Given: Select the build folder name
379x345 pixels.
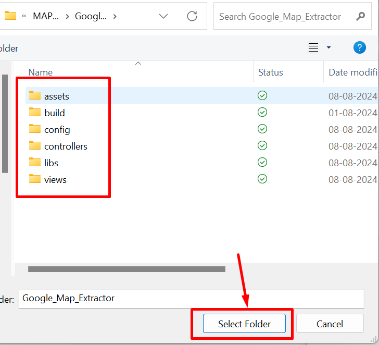Looking at the screenshot, I should point(55,113).
